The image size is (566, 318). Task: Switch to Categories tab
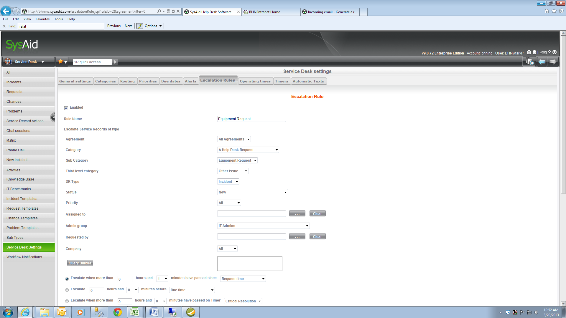[106, 81]
